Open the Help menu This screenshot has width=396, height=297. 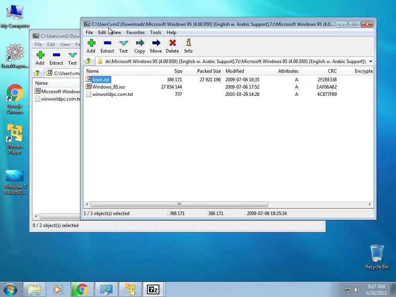pyautogui.click(x=171, y=32)
